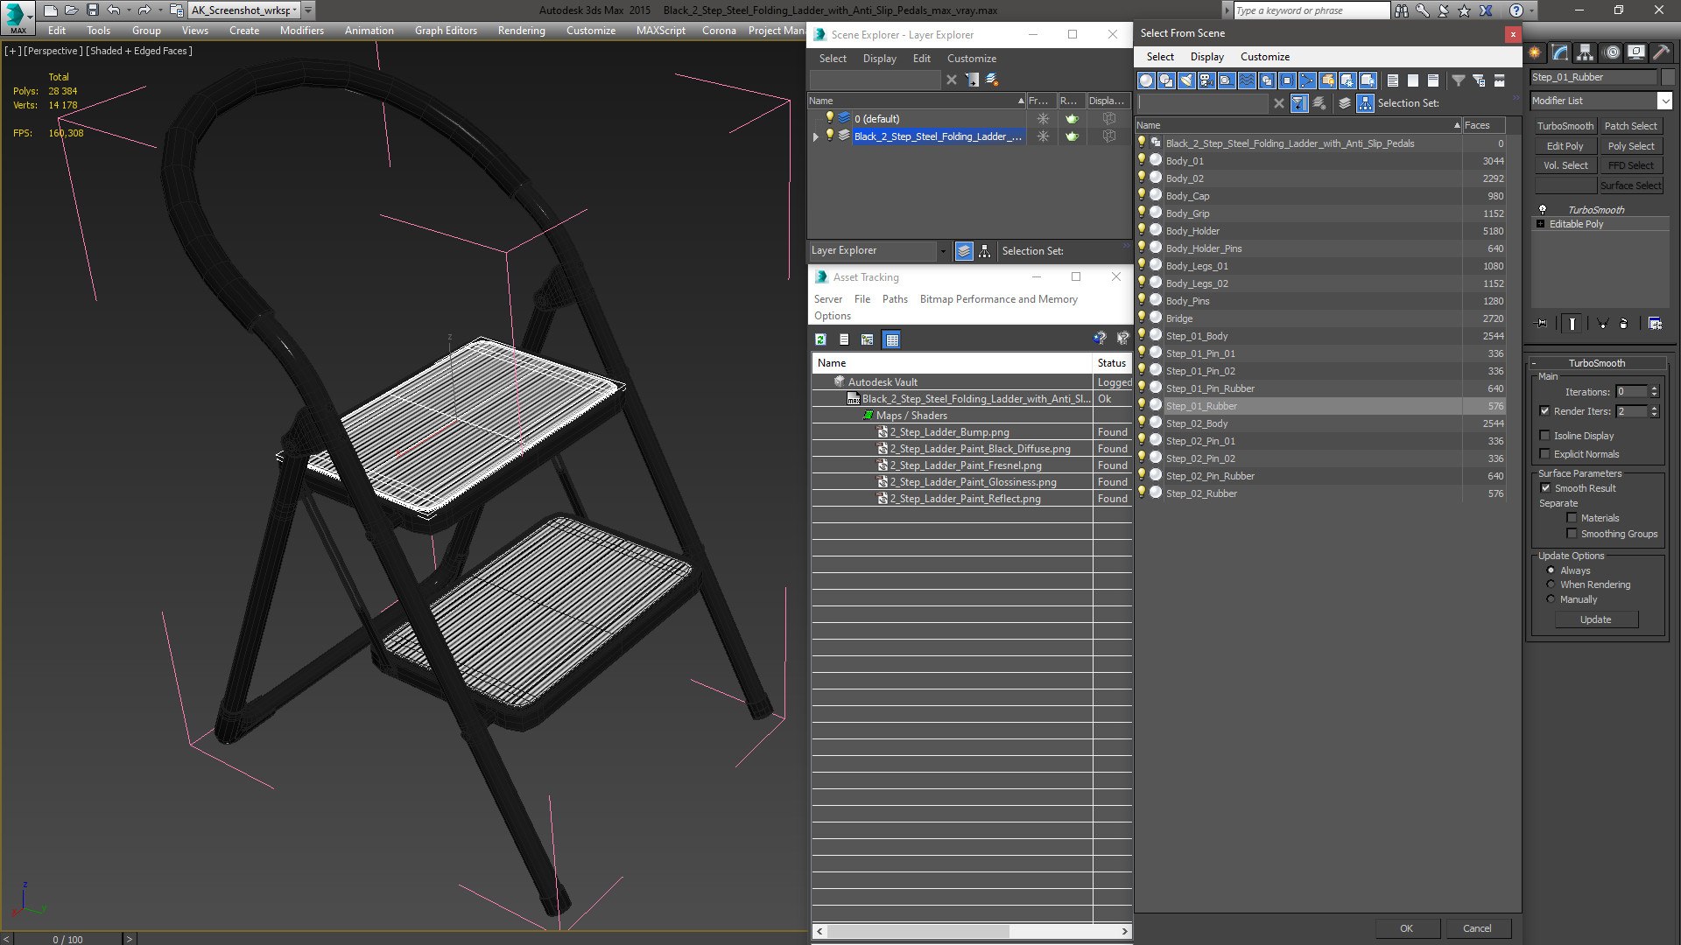Expand the Editable Poly stack entry
The width and height of the screenshot is (1681, 945).
[x=1541, y=224]
